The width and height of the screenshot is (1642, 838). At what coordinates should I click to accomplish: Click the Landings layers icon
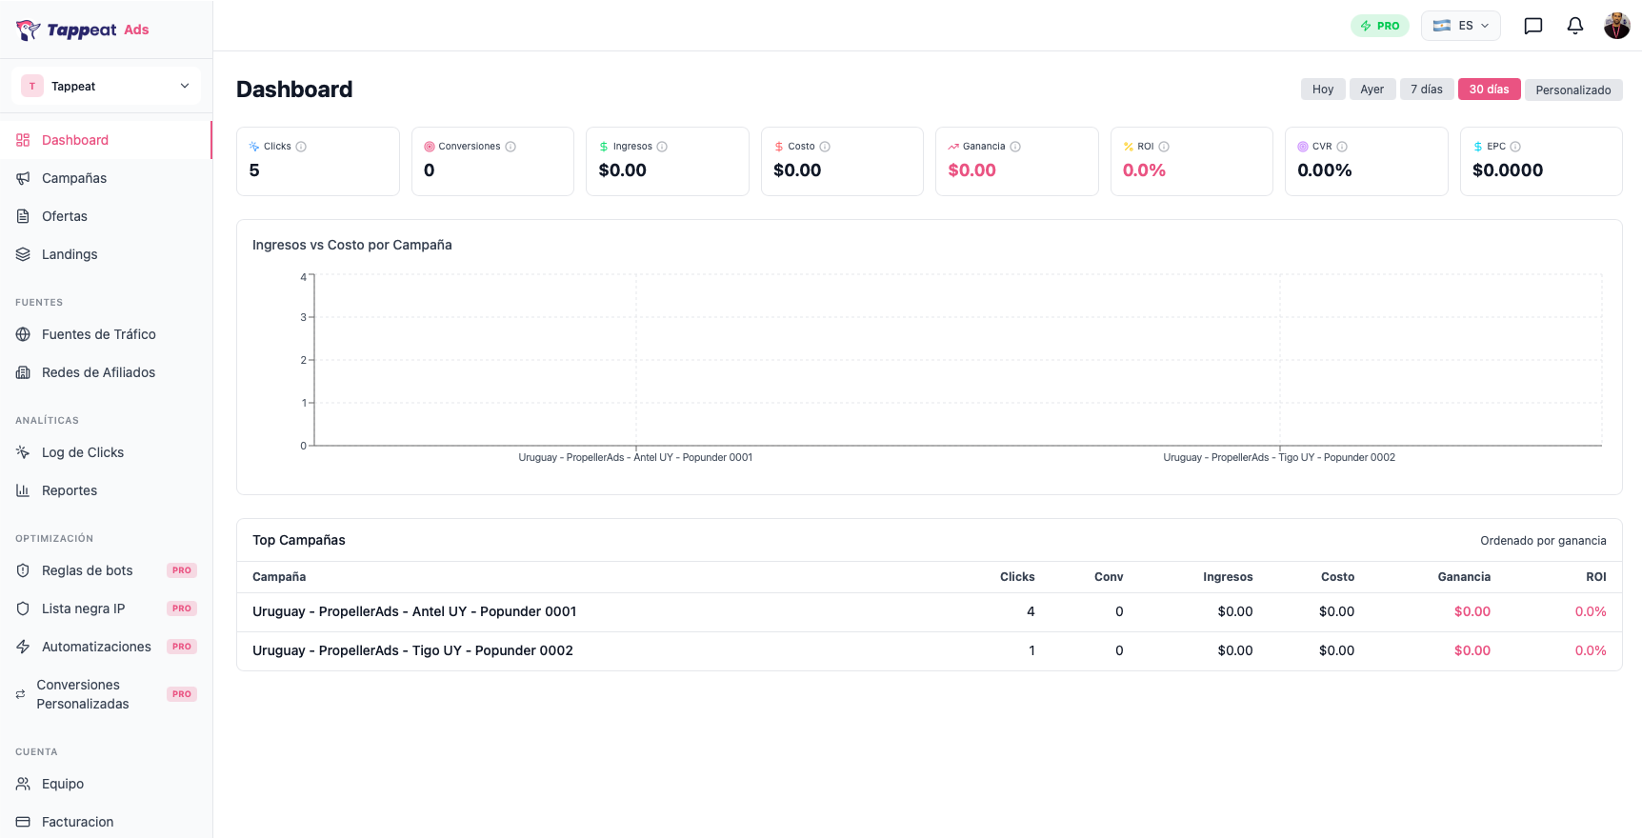coord(23,254)
